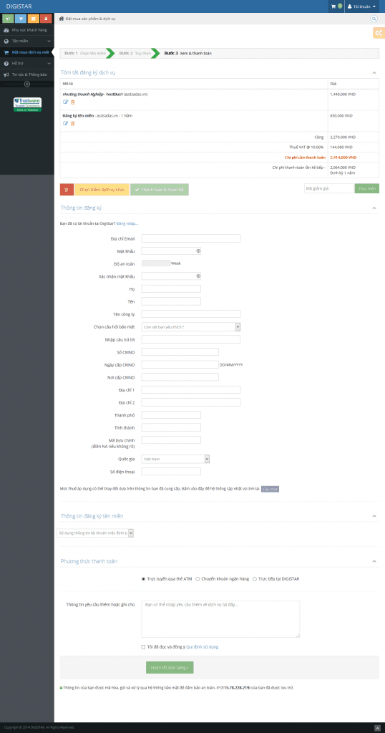Open the security question dropdown
This screenshot has width=385, height=733.
pyautogui.click(x=191, y=326)
